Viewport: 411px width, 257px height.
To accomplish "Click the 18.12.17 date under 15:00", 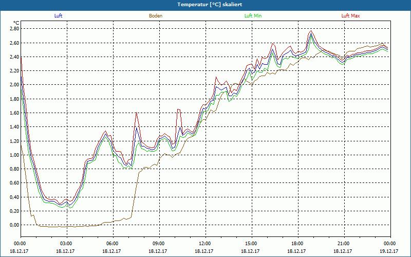I will pos(250,251).
